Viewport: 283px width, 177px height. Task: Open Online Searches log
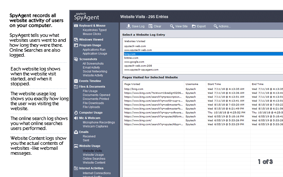pos(94,159)
